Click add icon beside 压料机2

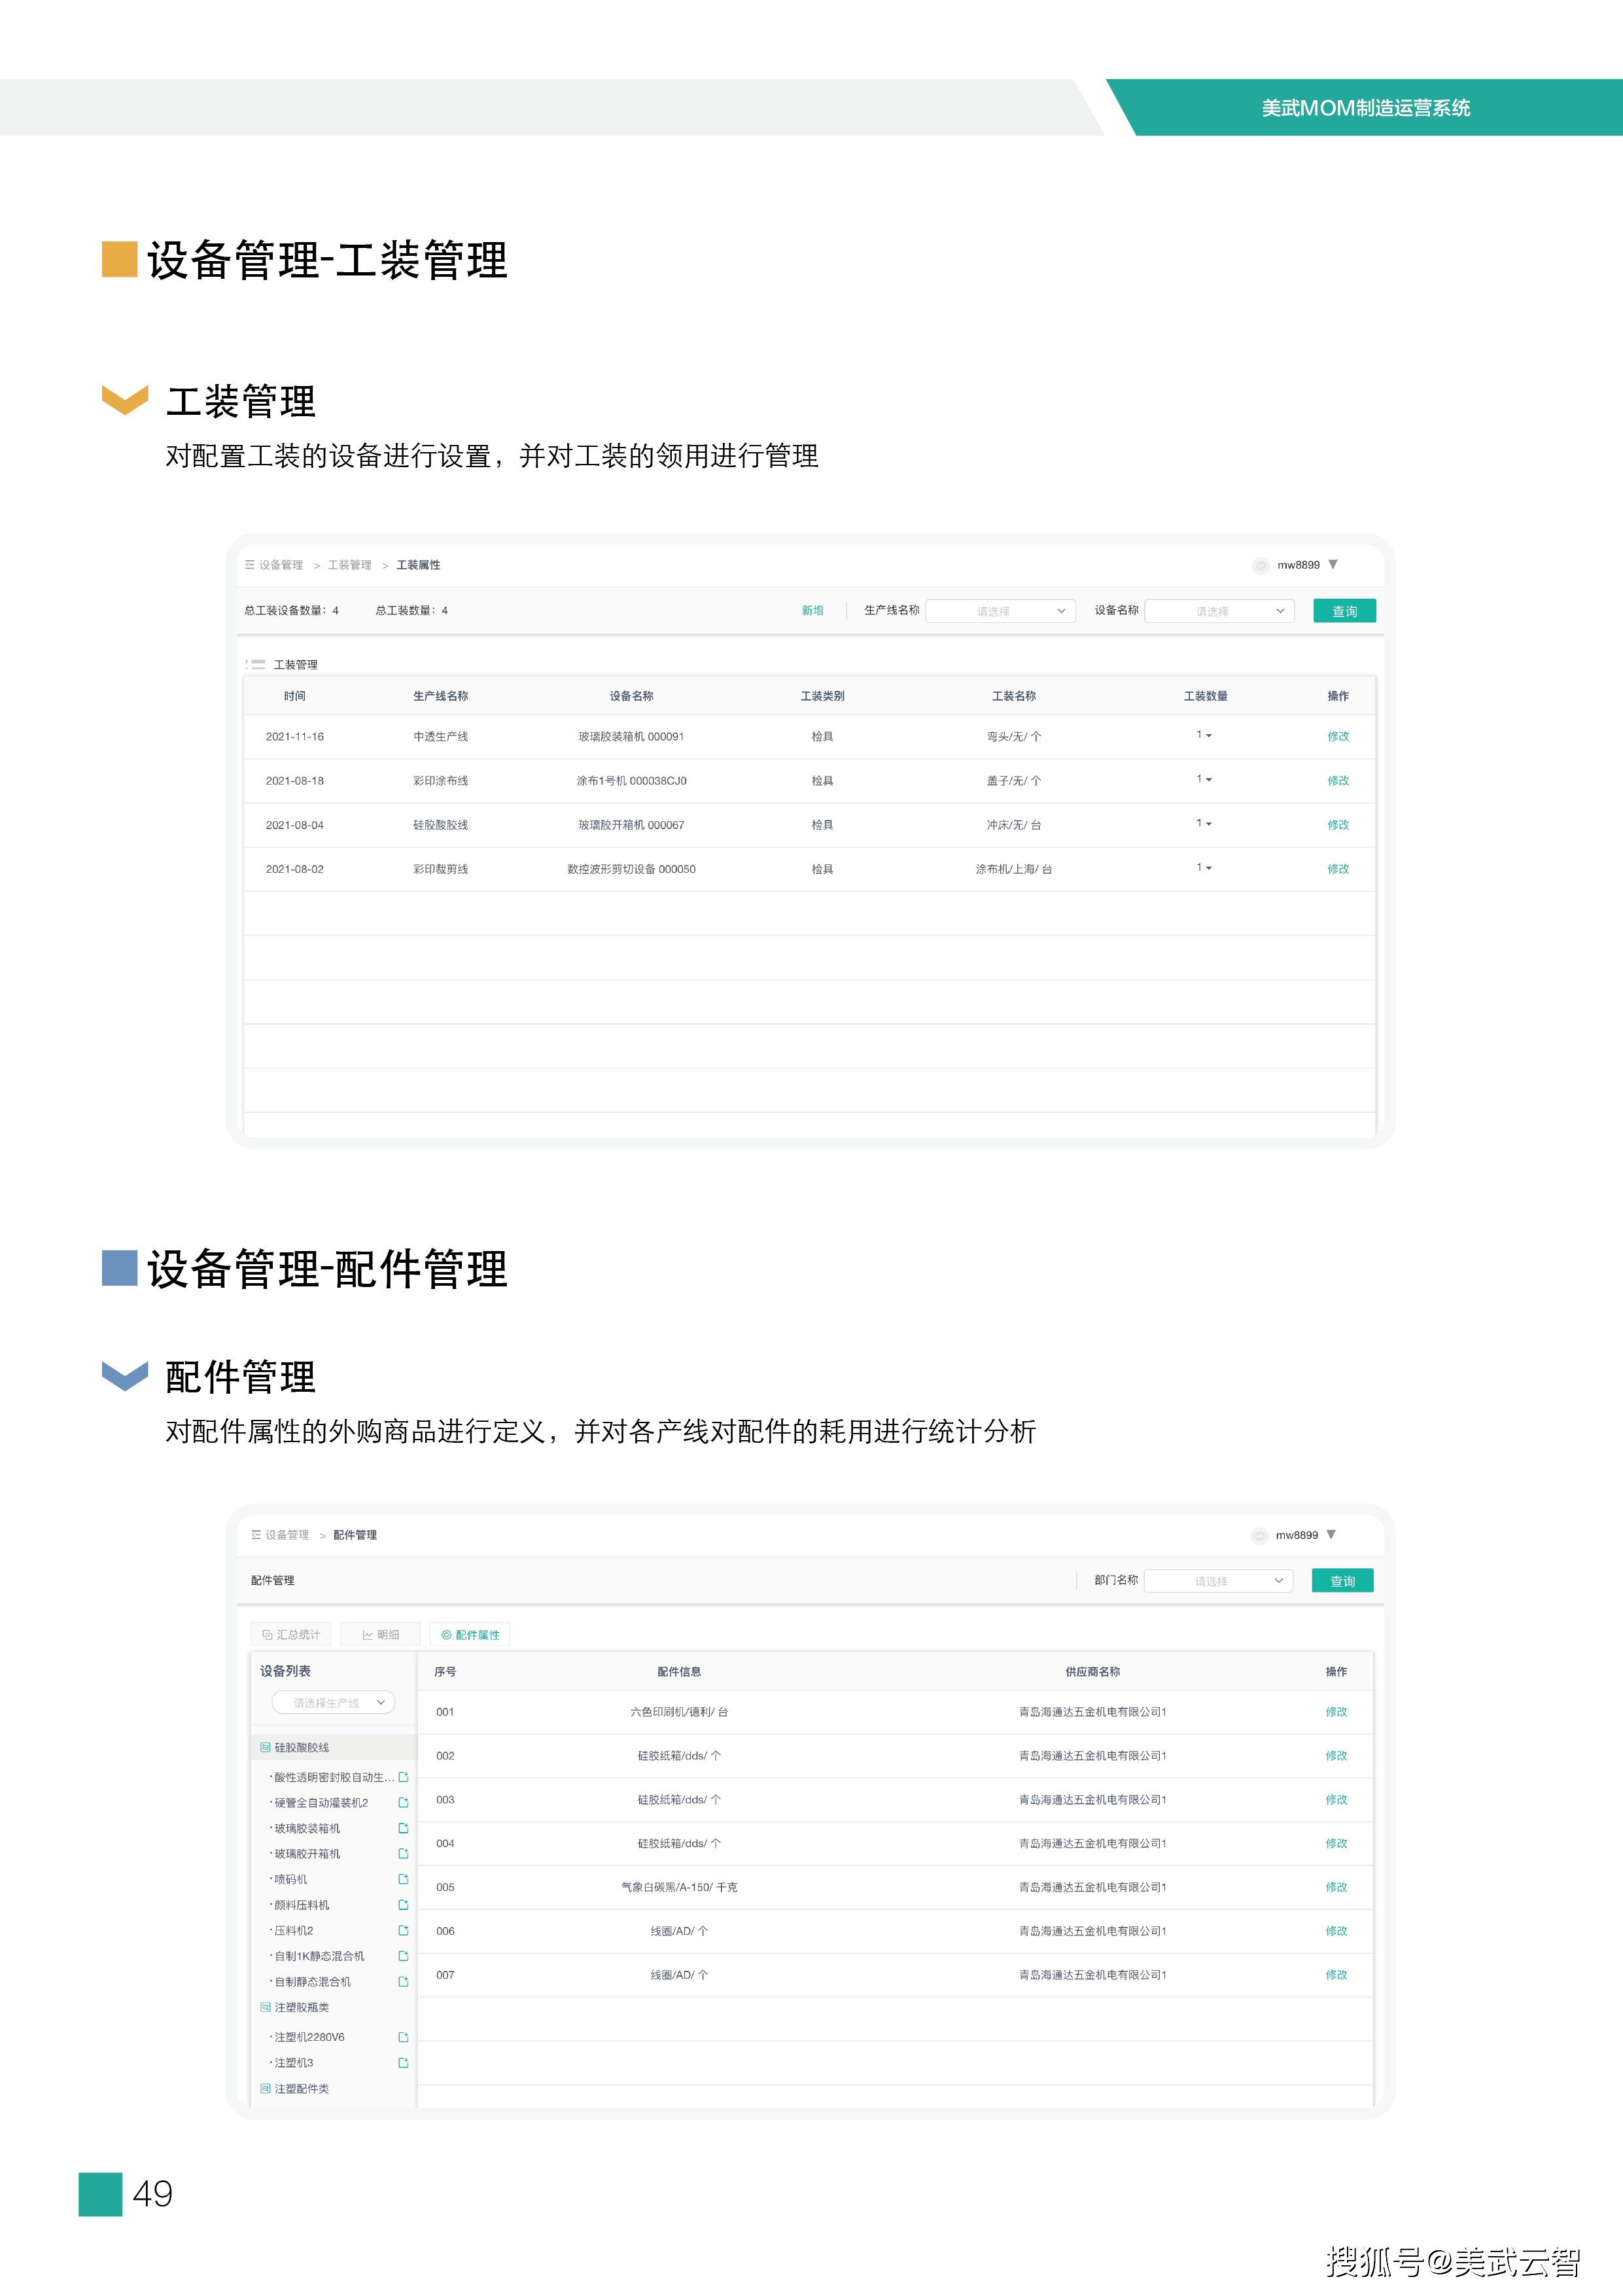click(x=403, y=1930)
